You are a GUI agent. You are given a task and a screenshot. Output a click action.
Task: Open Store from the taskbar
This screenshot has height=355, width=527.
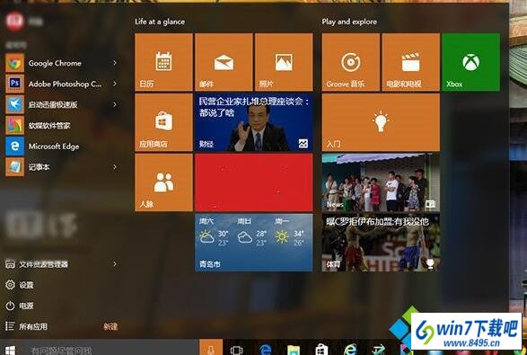(322, 351)
